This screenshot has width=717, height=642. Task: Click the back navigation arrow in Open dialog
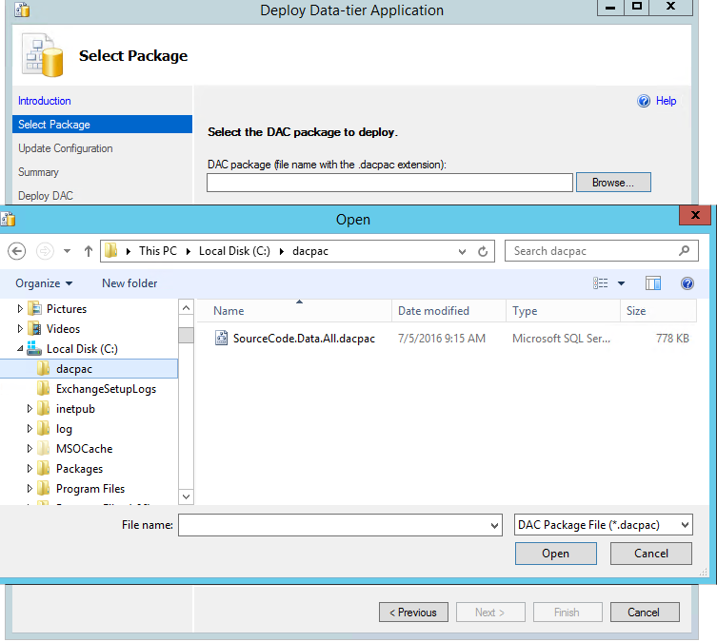click(16, 251)
